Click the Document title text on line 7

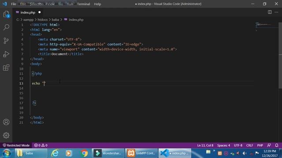pyautogui.click(x=59, y=54)
